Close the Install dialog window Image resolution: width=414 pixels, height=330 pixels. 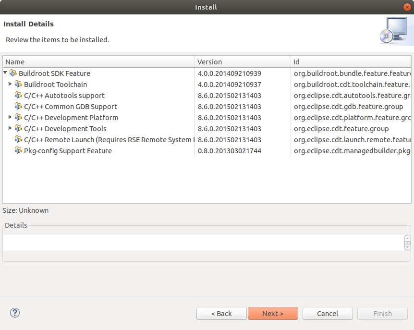click(407, 7)
